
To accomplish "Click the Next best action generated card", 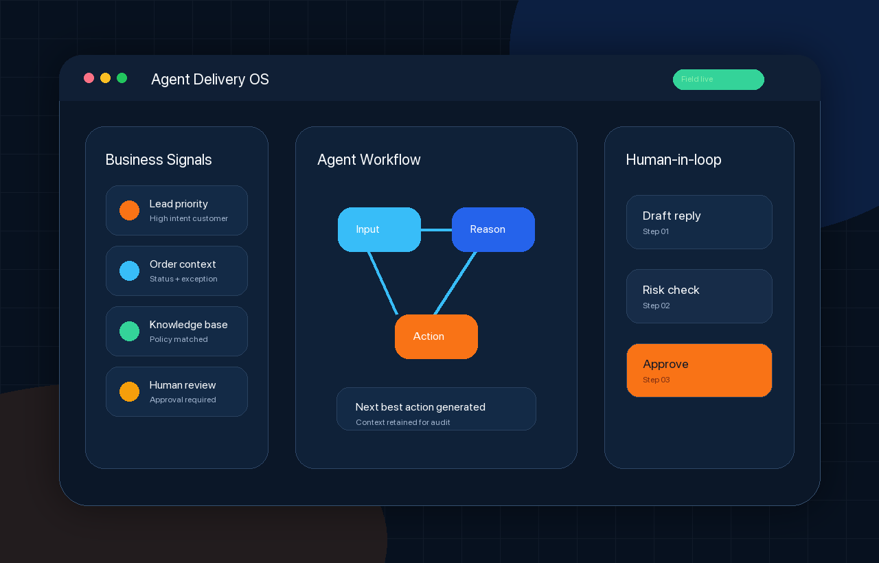I will 436,409.
